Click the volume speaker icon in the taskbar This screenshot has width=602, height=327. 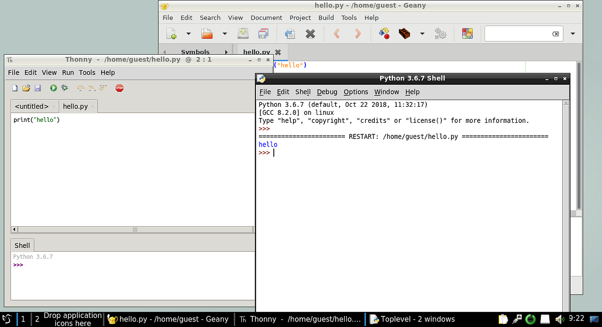click(560, 319)
